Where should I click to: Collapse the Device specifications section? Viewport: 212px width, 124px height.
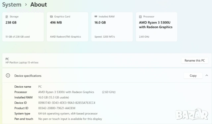pyautogui.click(x=207, y=75)
